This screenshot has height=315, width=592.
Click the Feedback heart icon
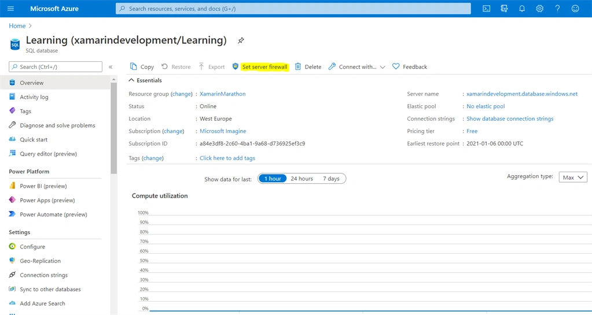pyautogui.click(x=396, y=66)
